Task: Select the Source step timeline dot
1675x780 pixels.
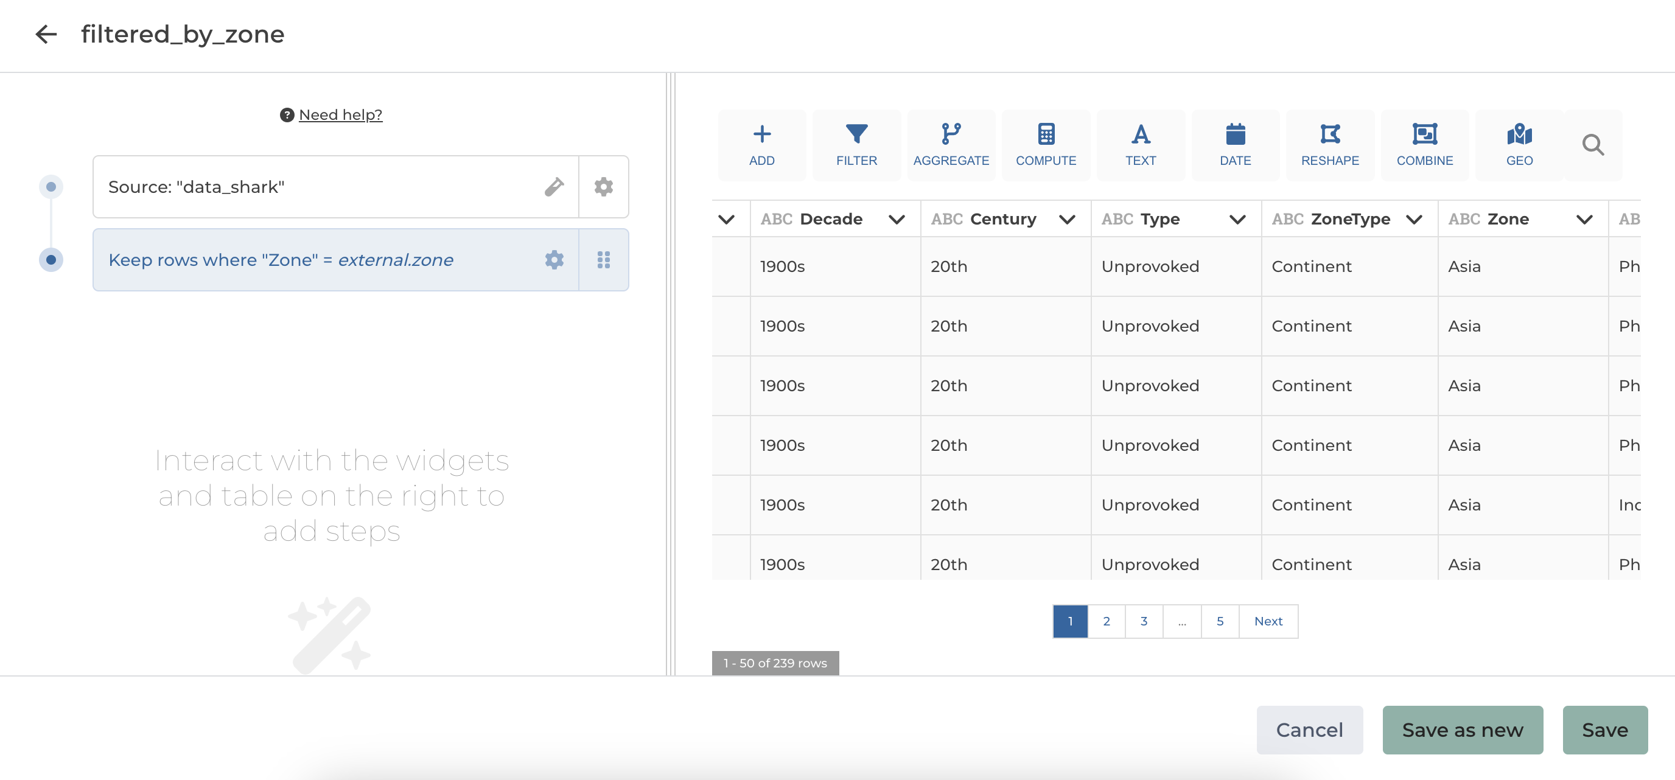Action: (51, 187)
